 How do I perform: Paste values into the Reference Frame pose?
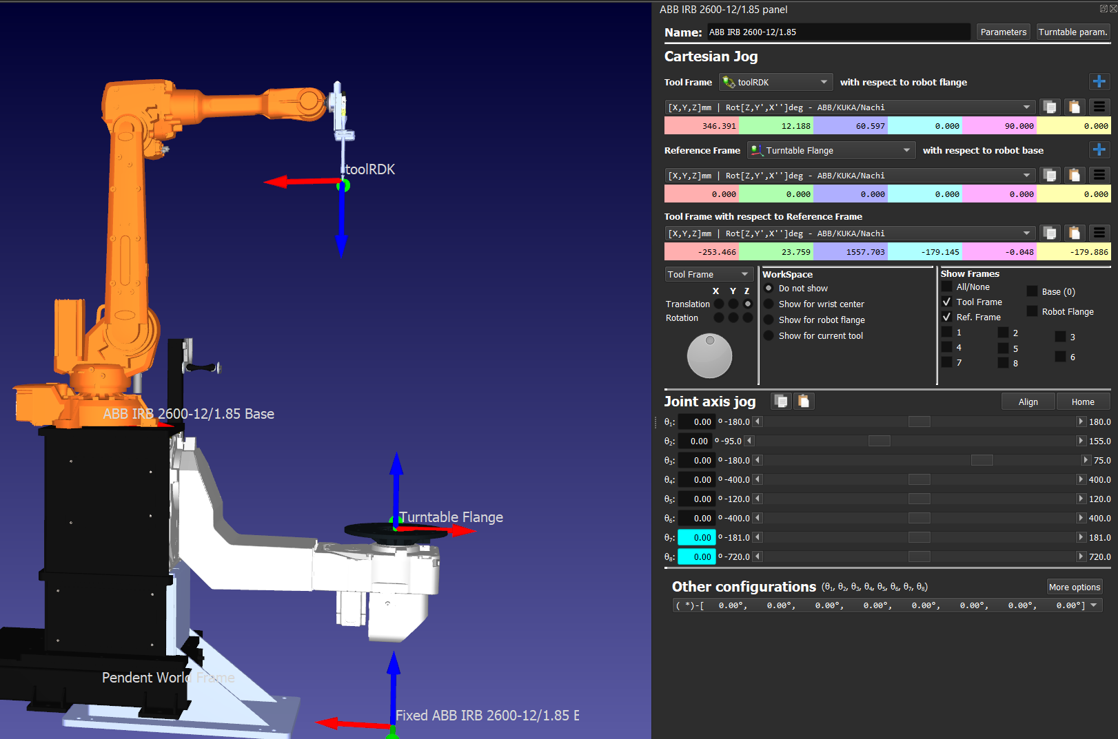click(1074, 176)
